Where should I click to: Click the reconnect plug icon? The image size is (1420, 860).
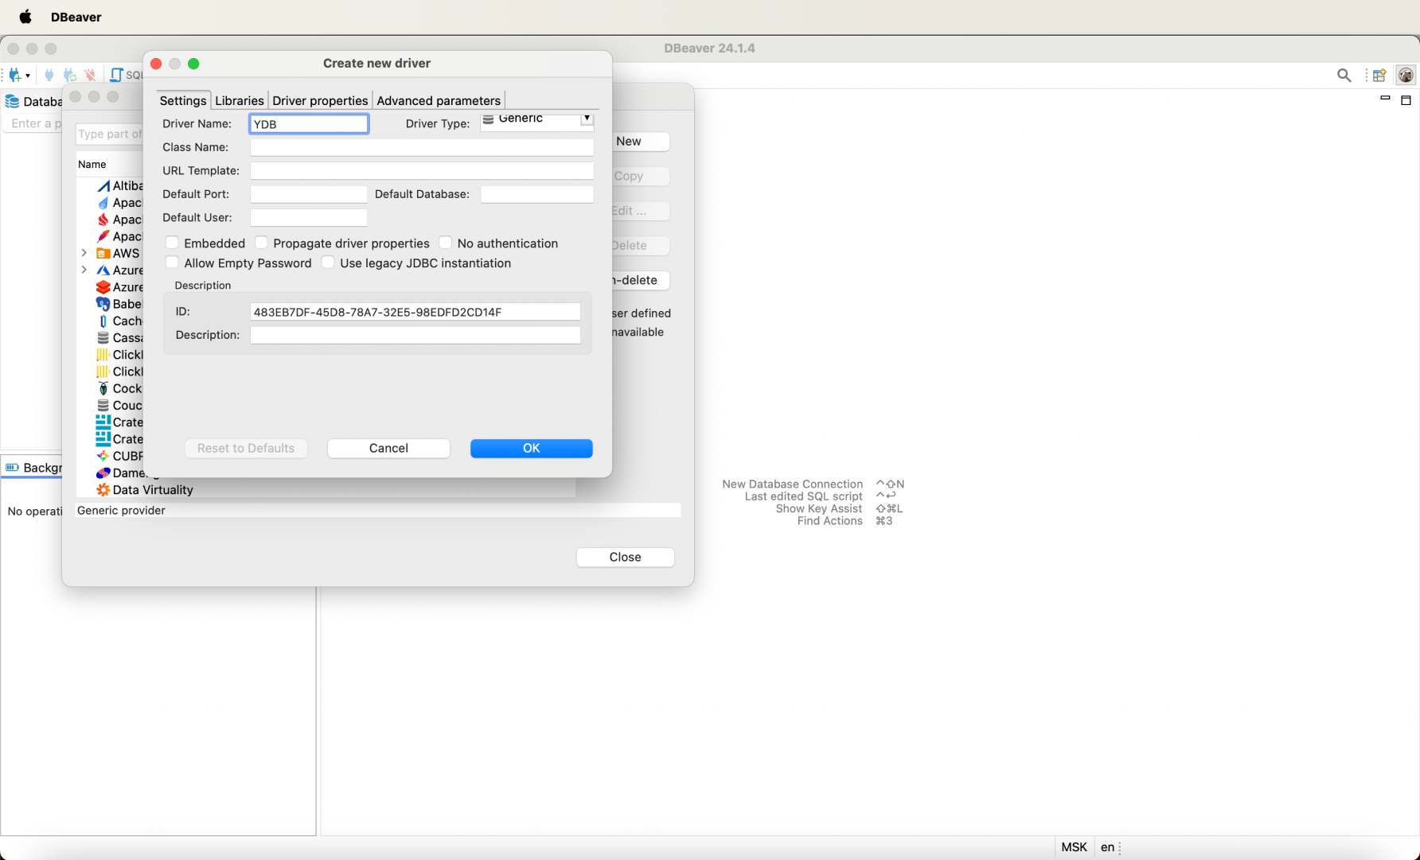pos(70,75)
